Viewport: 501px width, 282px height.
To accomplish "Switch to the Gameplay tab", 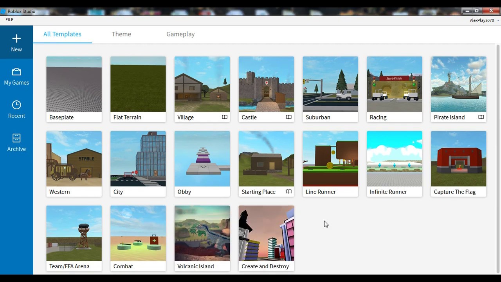I will tap(180, 34).
